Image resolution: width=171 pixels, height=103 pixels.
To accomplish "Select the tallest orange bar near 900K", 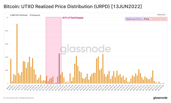I will pyautogui.click(x=17, y=54).
